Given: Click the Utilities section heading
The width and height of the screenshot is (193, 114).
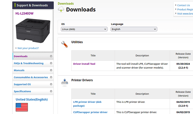Looking at the screenshot, I should [77, 42].
